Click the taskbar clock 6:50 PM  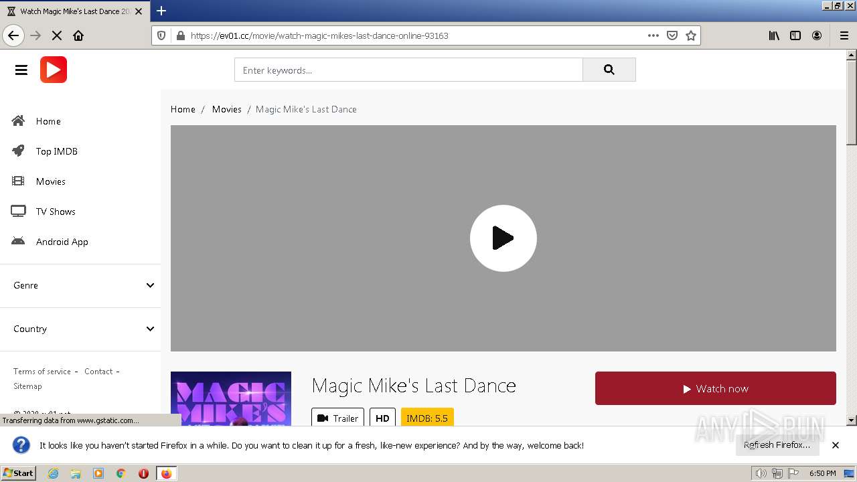[822, 473]
